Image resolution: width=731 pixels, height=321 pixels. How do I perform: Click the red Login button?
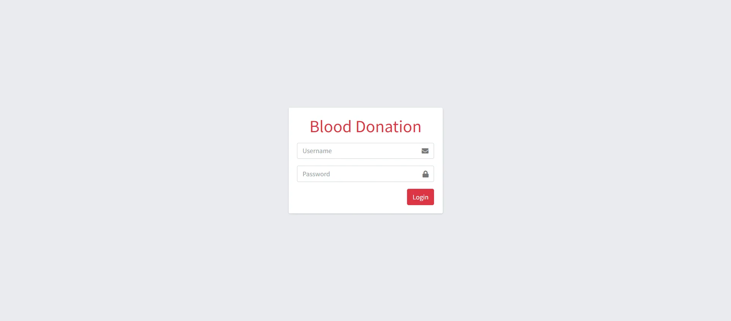click(420, 197)
